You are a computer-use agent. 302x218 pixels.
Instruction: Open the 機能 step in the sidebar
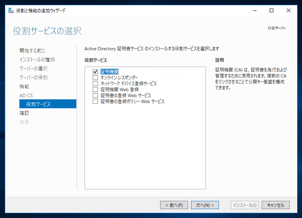pos(24,86)
